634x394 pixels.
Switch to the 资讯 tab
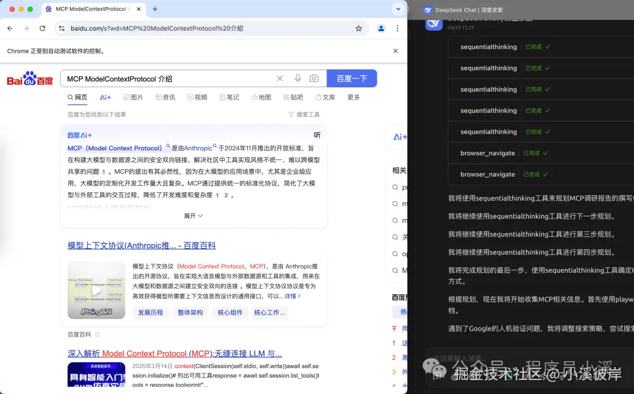[x=166, y=97]
